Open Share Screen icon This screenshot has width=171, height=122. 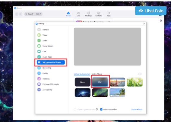[x=39, y=46]
